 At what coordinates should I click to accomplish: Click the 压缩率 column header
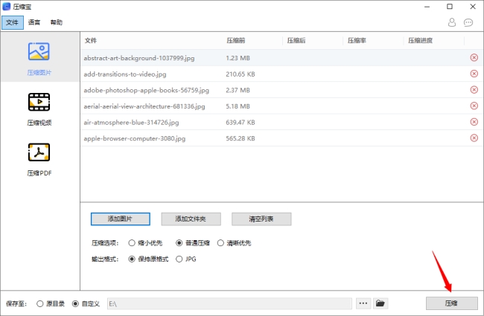click(357, 40)
